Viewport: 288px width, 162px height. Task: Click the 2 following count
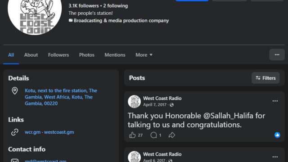116,6
